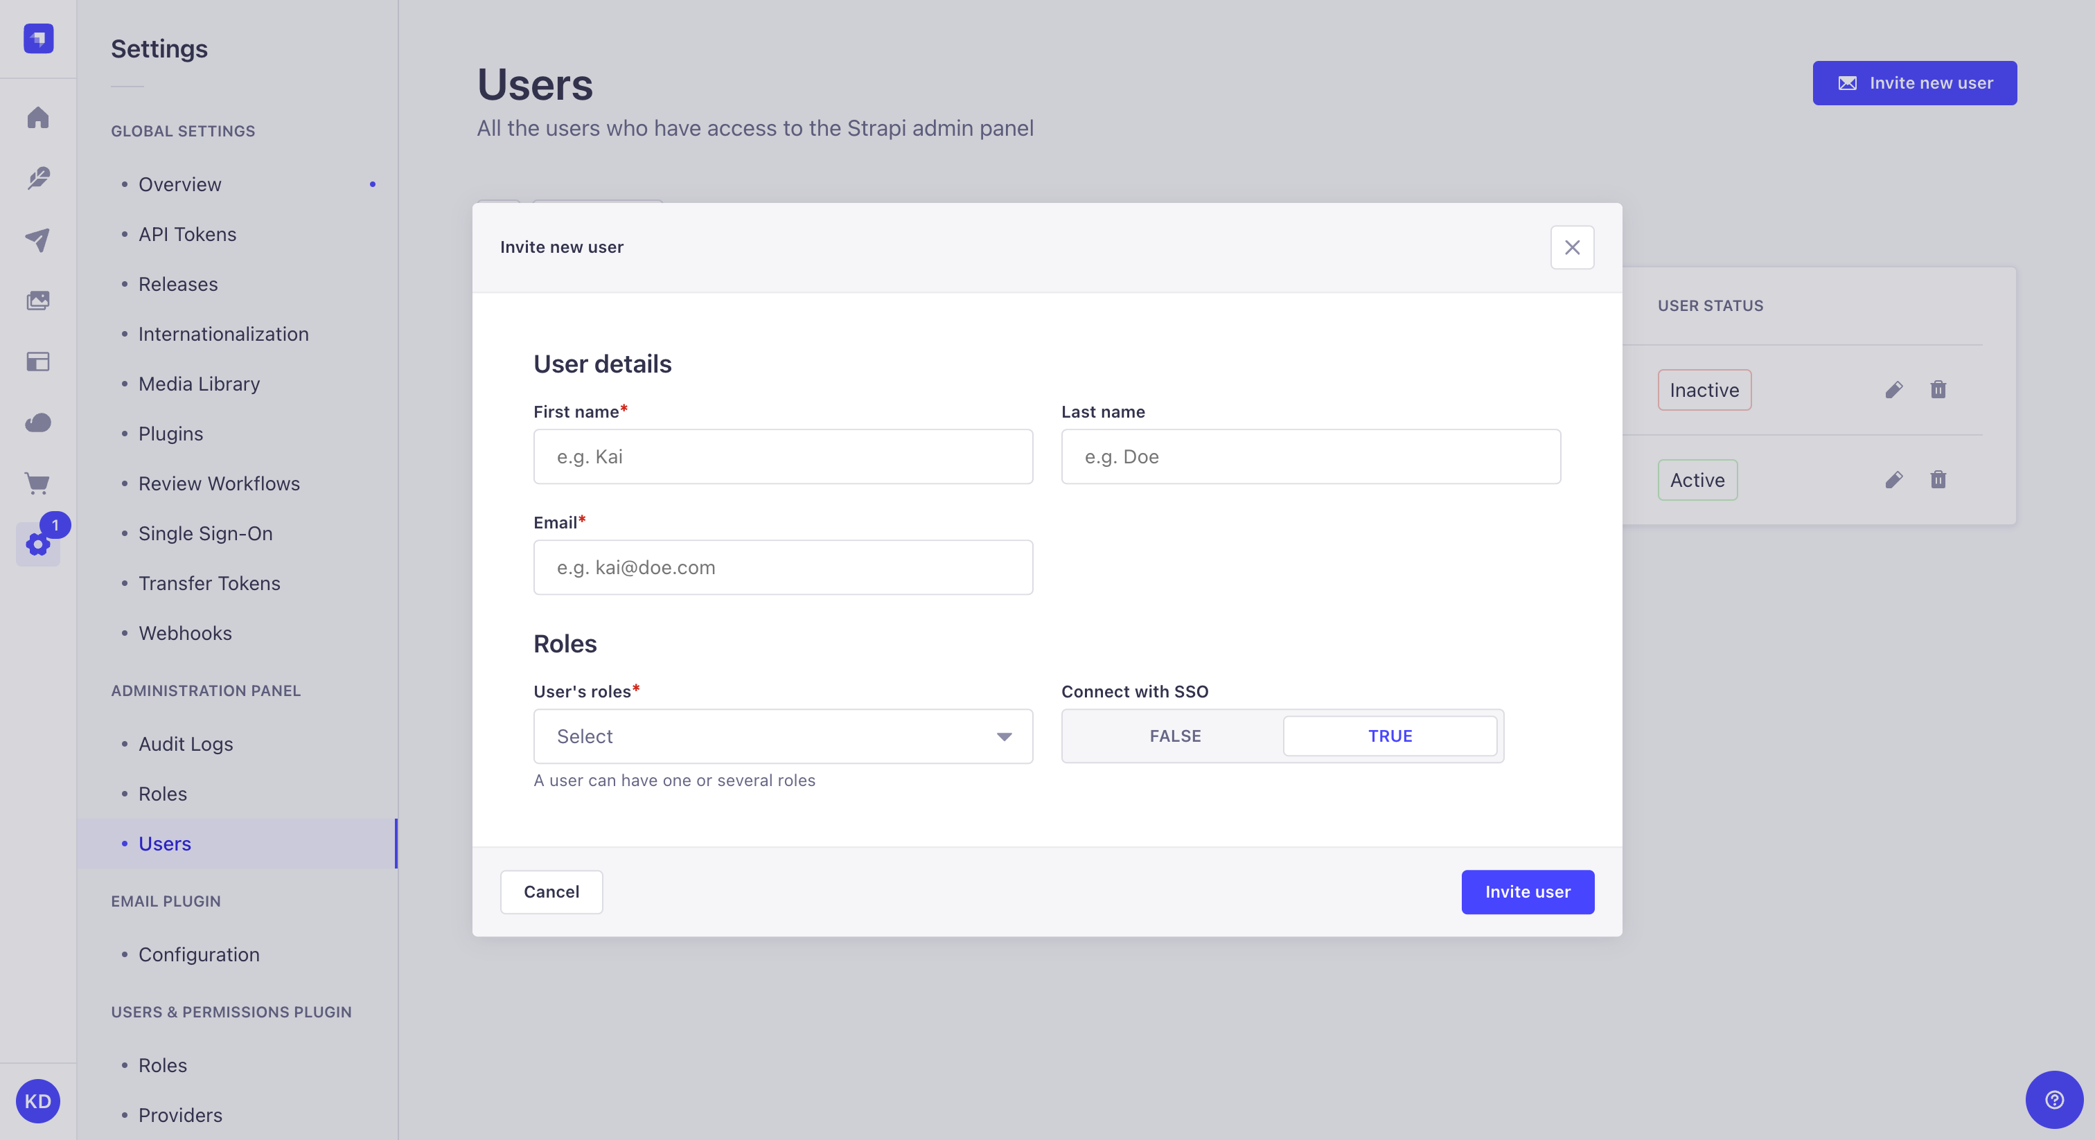The height and width of the screenshot is (1140, 2095).
Task: Edit the inactive user with the pencil icon
Action: (x=1895, y=389)
